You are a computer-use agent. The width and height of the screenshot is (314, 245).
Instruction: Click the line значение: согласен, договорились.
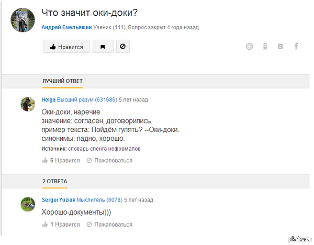(x=97, y=121)
